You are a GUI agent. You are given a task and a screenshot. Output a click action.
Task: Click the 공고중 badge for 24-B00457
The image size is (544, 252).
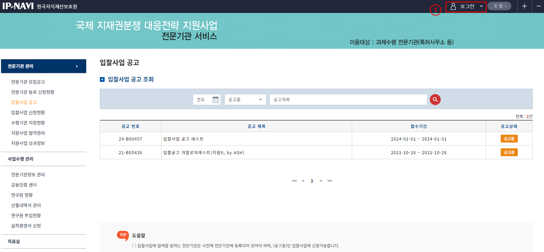coord(509,139)
